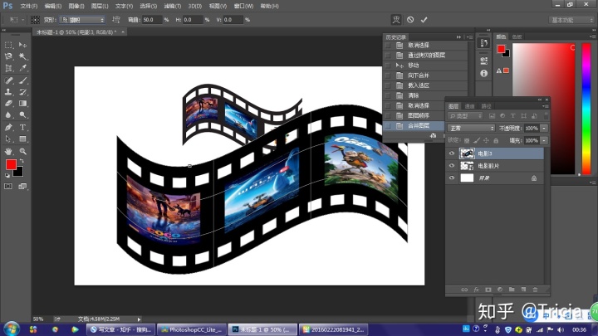Select the Eraser tool
598x336 pixels.
(x=8, y=103)
